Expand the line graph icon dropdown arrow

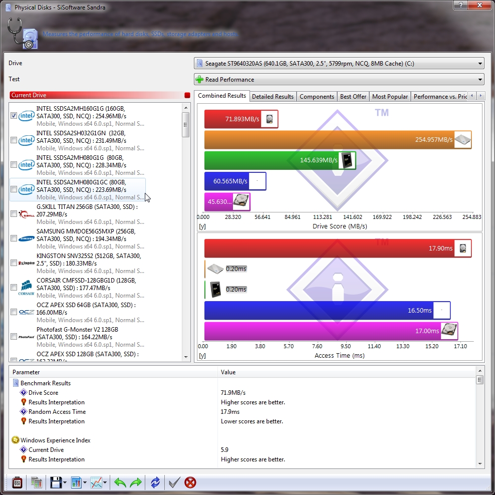[x=105, y=482]
